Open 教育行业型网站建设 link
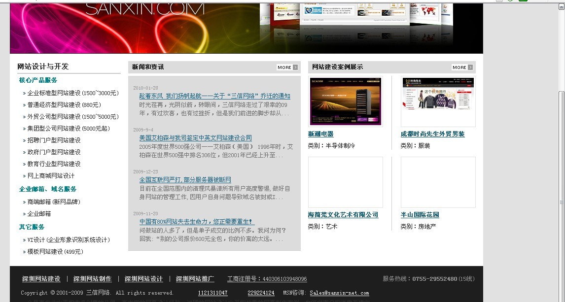The height and width of the screenshot is (302, 565). tap(54, 164)
